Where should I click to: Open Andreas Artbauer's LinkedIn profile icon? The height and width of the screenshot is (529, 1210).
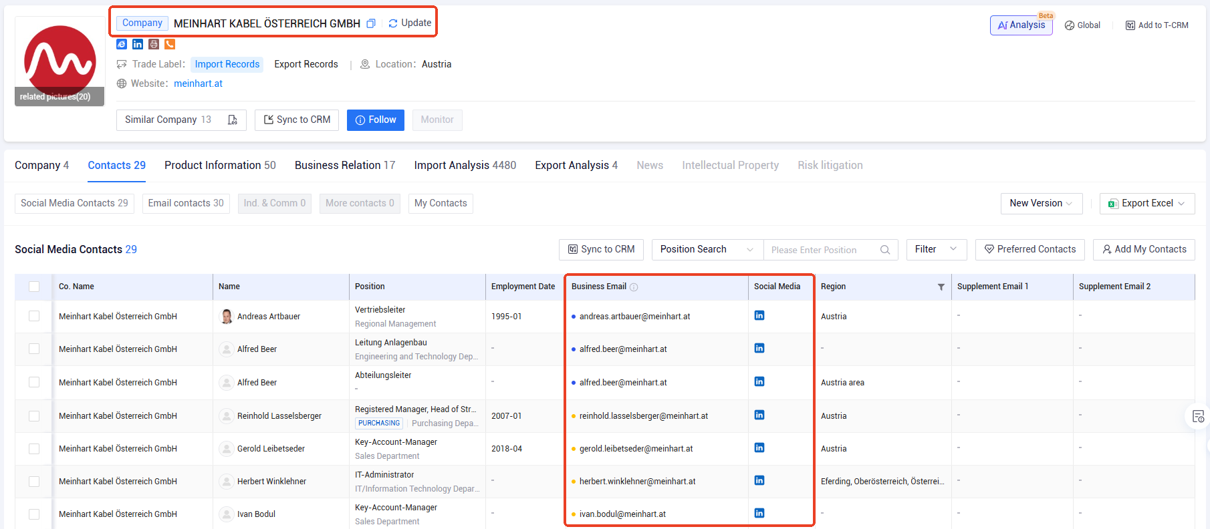759,315
